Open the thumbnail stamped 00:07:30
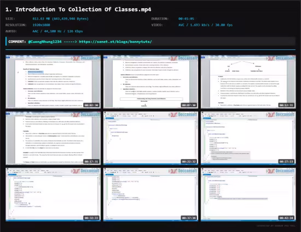Viewport: 301px width, 232px height. pyautogui.click(x=150, y=82)
